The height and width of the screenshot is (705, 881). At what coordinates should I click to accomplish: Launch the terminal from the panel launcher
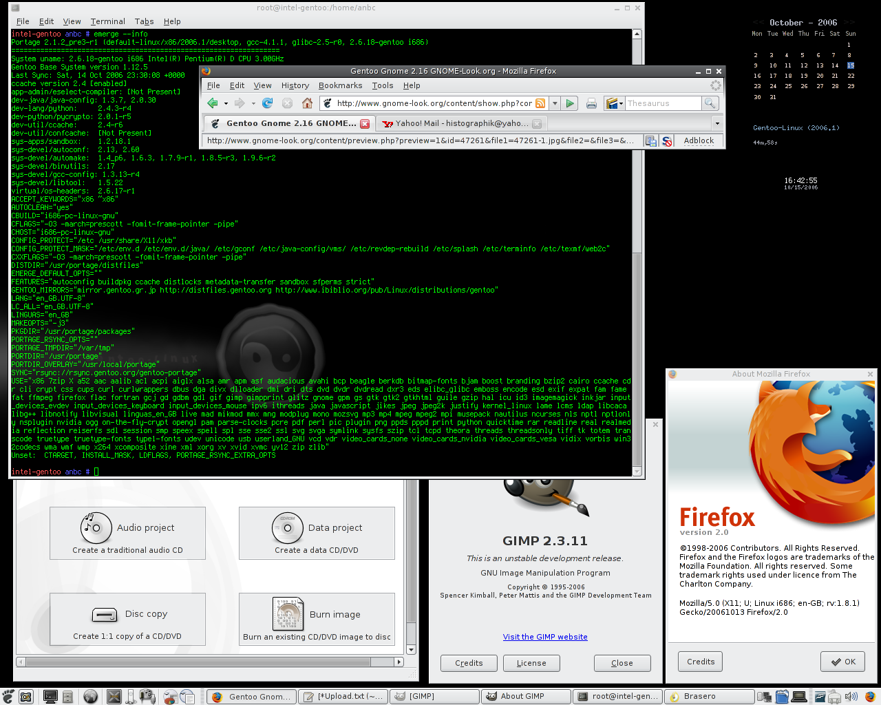[50, 697]
